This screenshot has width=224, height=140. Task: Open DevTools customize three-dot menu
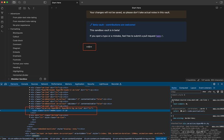[x=218, y=84]
